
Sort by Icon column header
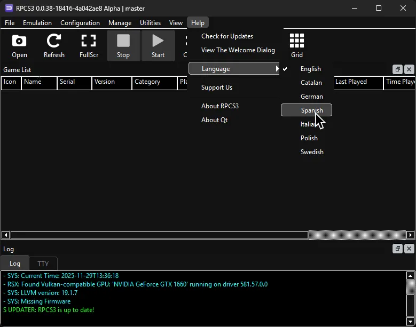pyautogui.click(x=11, y=83)
